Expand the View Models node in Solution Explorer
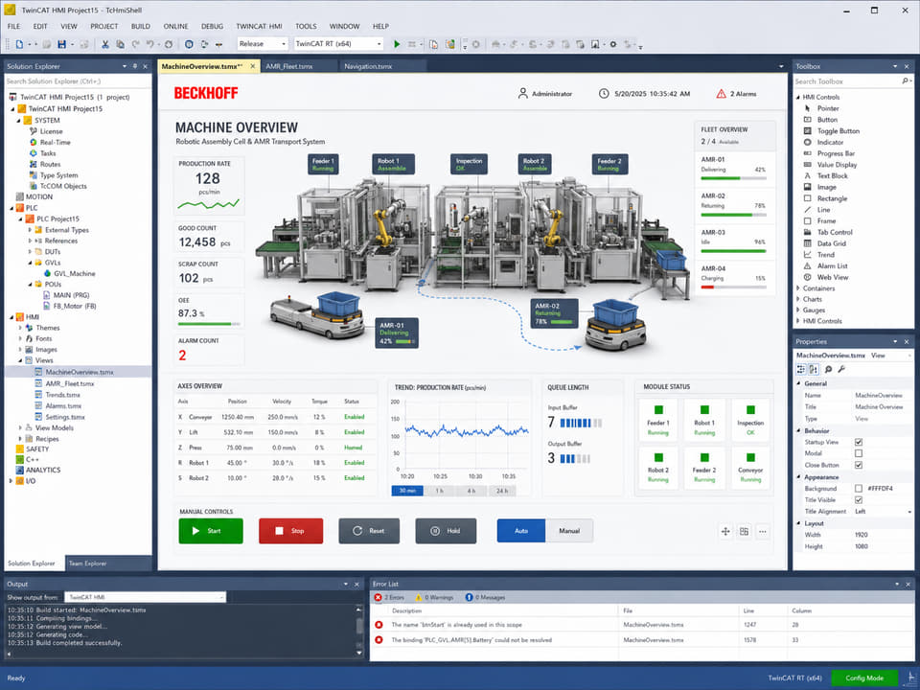This screenshot has height=690, width=920. tap(20, 427)
